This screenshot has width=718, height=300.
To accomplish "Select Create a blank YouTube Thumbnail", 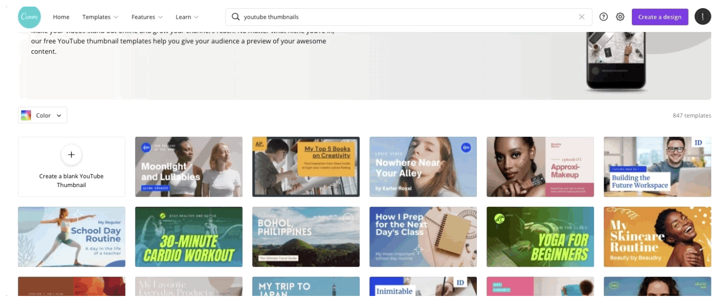I will click(x=71, y=167).
